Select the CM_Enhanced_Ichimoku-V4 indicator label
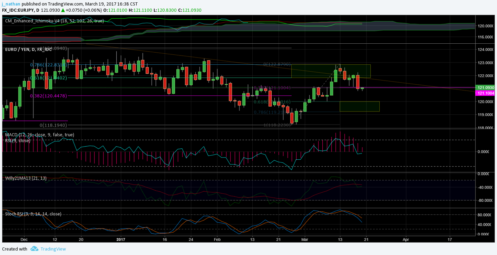497x255 pixels. (55, 21)
